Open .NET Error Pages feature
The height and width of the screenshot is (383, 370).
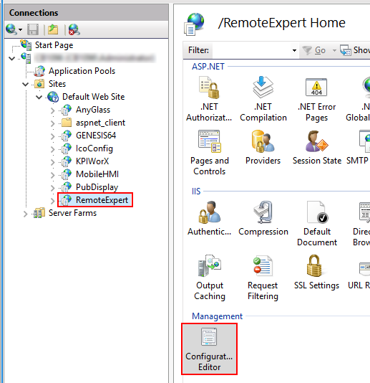[316, 99]
